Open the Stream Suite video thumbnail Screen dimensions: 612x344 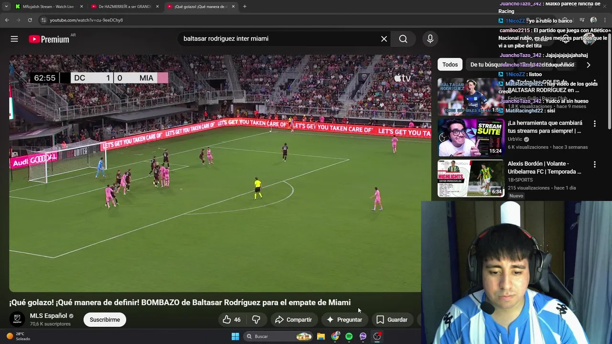[x=470, y=138]
